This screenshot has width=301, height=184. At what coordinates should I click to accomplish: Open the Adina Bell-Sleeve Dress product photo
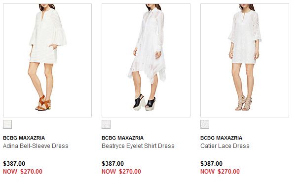pos(47,60)
